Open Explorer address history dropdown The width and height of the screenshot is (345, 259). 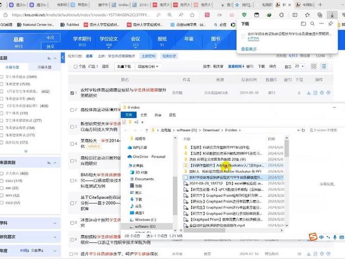tap(298, 130)
